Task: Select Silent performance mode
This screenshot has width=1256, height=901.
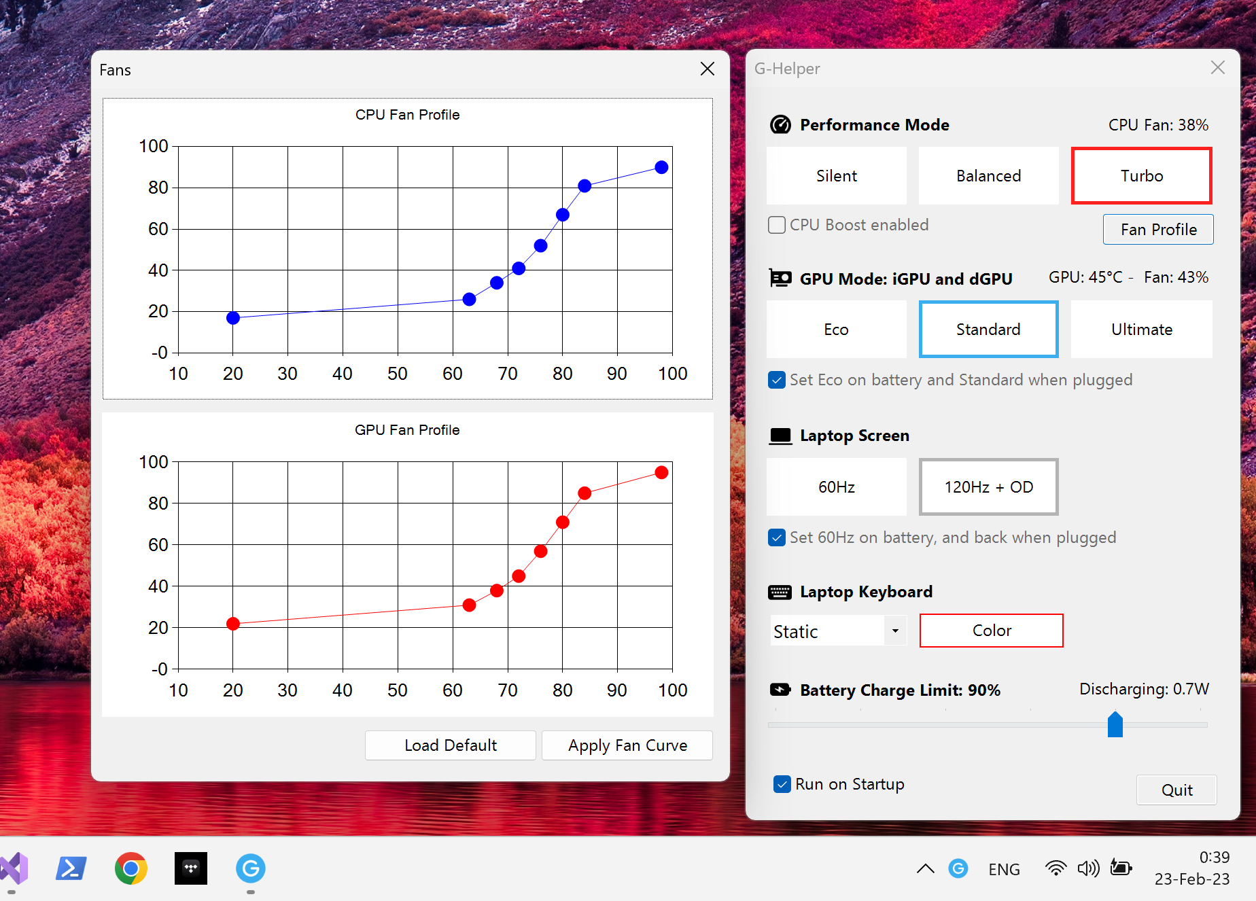Action: pyautogui.click(x=836, y=176)
